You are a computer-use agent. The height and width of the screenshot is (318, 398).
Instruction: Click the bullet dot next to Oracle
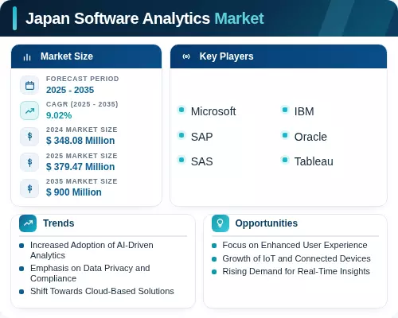(x=285, y=135)
